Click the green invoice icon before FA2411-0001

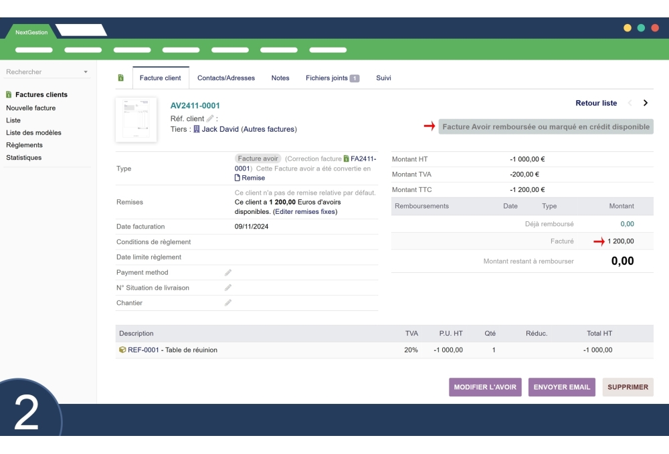[346, 159]
